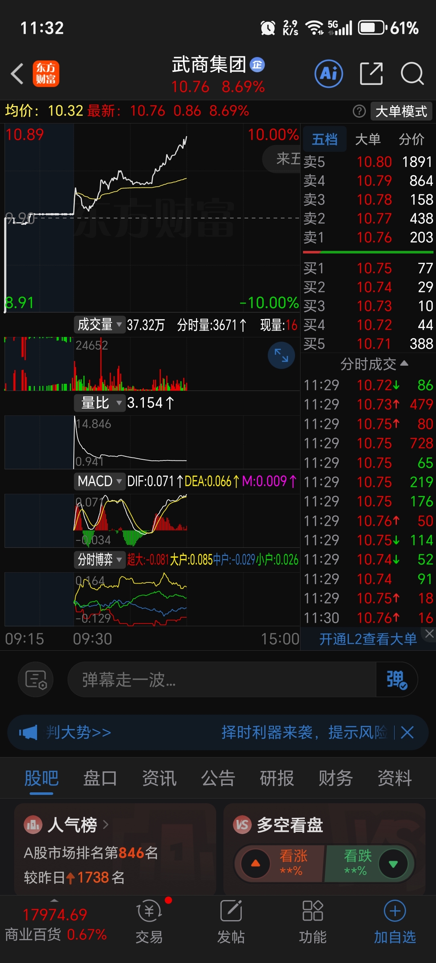The height and width of the screenshot is (963, 436).
Task: Tap the megaphone announcement icon
Action: (28, 732)
